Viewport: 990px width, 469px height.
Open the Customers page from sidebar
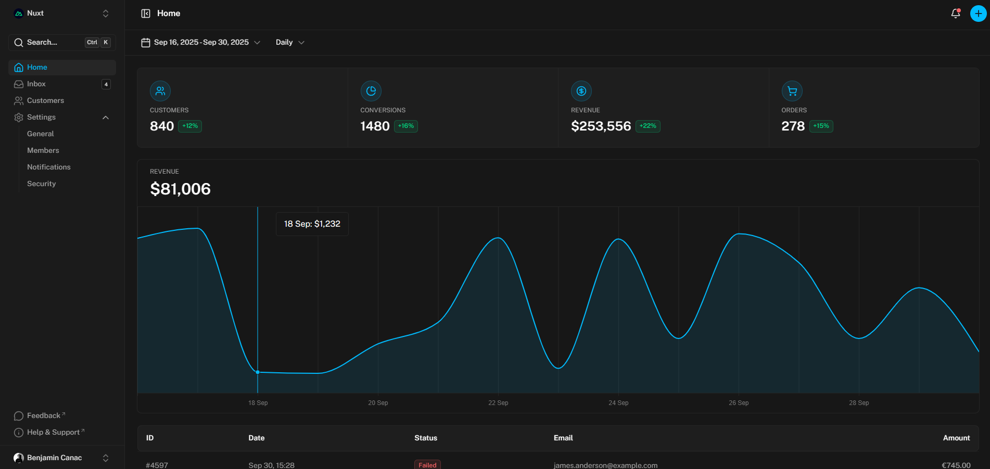[46, 100]
